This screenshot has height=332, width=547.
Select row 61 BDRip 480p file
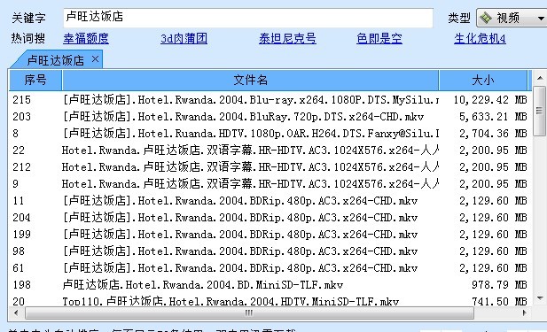270,268
